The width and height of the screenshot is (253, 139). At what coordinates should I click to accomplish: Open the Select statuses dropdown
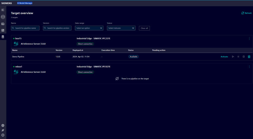coord(121,28)
